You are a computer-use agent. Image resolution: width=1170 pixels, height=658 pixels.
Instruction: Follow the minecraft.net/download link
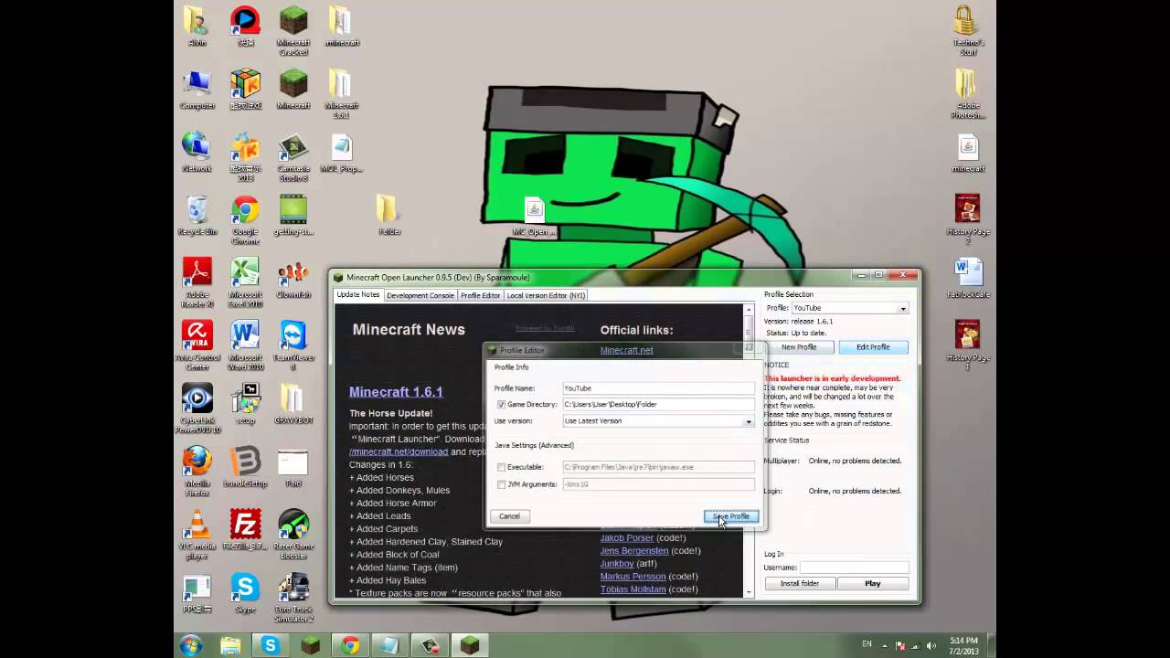[399, 451]
